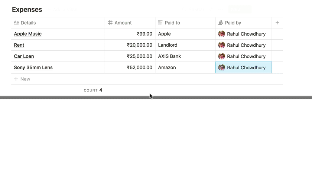This screenshot has height=195, width=312.
Task: Click the avatar in the Sony 35mm Lens row
Action: (x=221, y=67)
